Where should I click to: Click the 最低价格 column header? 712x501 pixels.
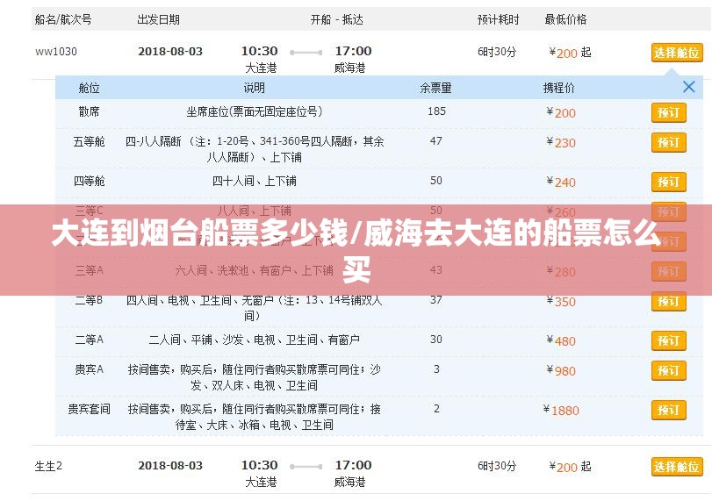point(565,19)
